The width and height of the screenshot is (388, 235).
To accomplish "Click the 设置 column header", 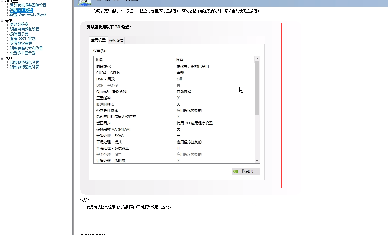I will tap(214, 60).
